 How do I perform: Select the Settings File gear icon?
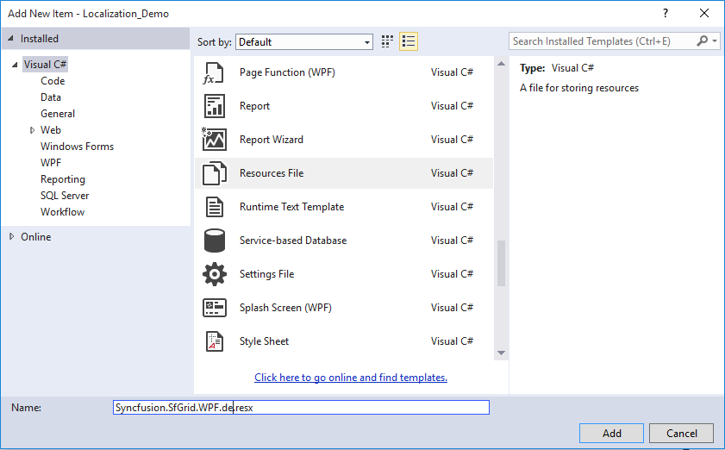214,274
